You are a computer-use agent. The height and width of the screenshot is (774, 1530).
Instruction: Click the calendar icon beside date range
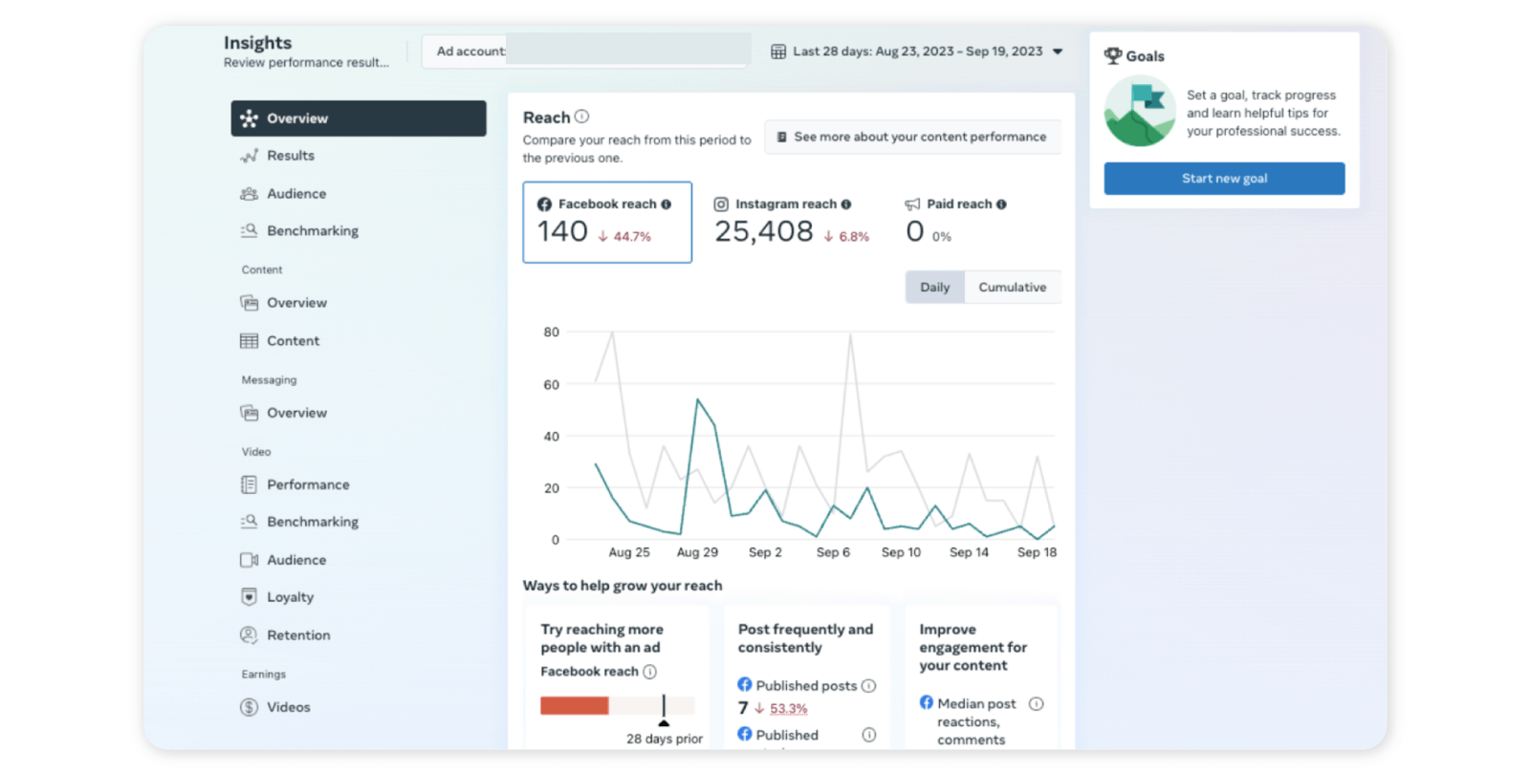click(778, 52)
